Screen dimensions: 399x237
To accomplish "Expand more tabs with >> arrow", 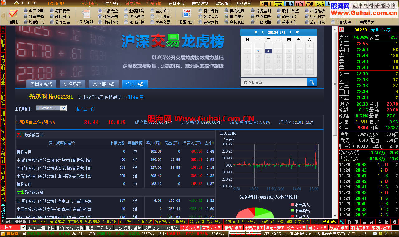I will (316, 221).
